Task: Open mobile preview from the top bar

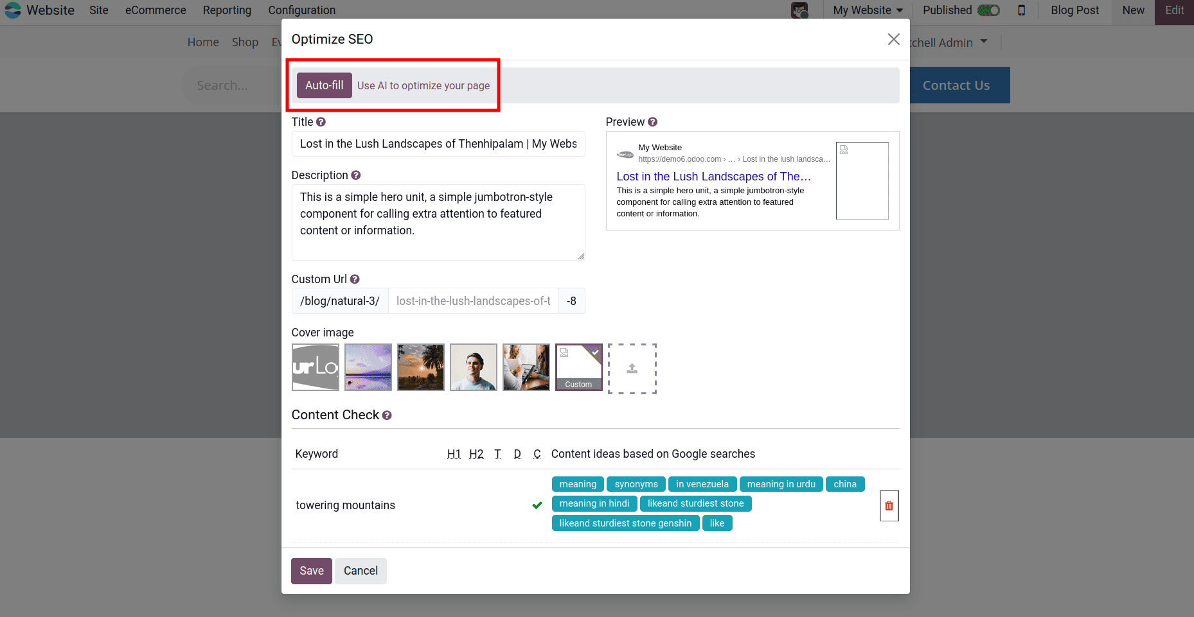Action: point(1022,10)
